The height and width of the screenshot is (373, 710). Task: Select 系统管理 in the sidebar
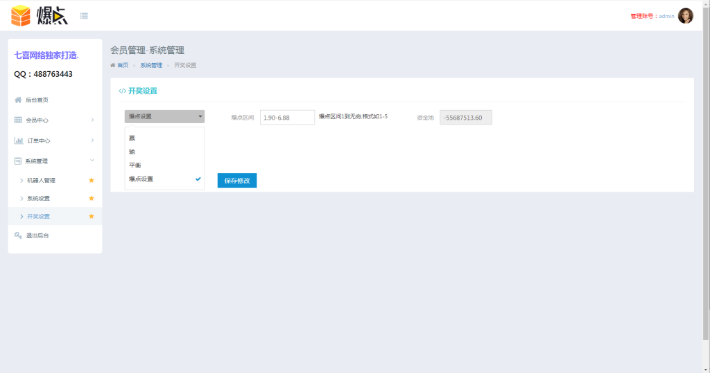36,161
